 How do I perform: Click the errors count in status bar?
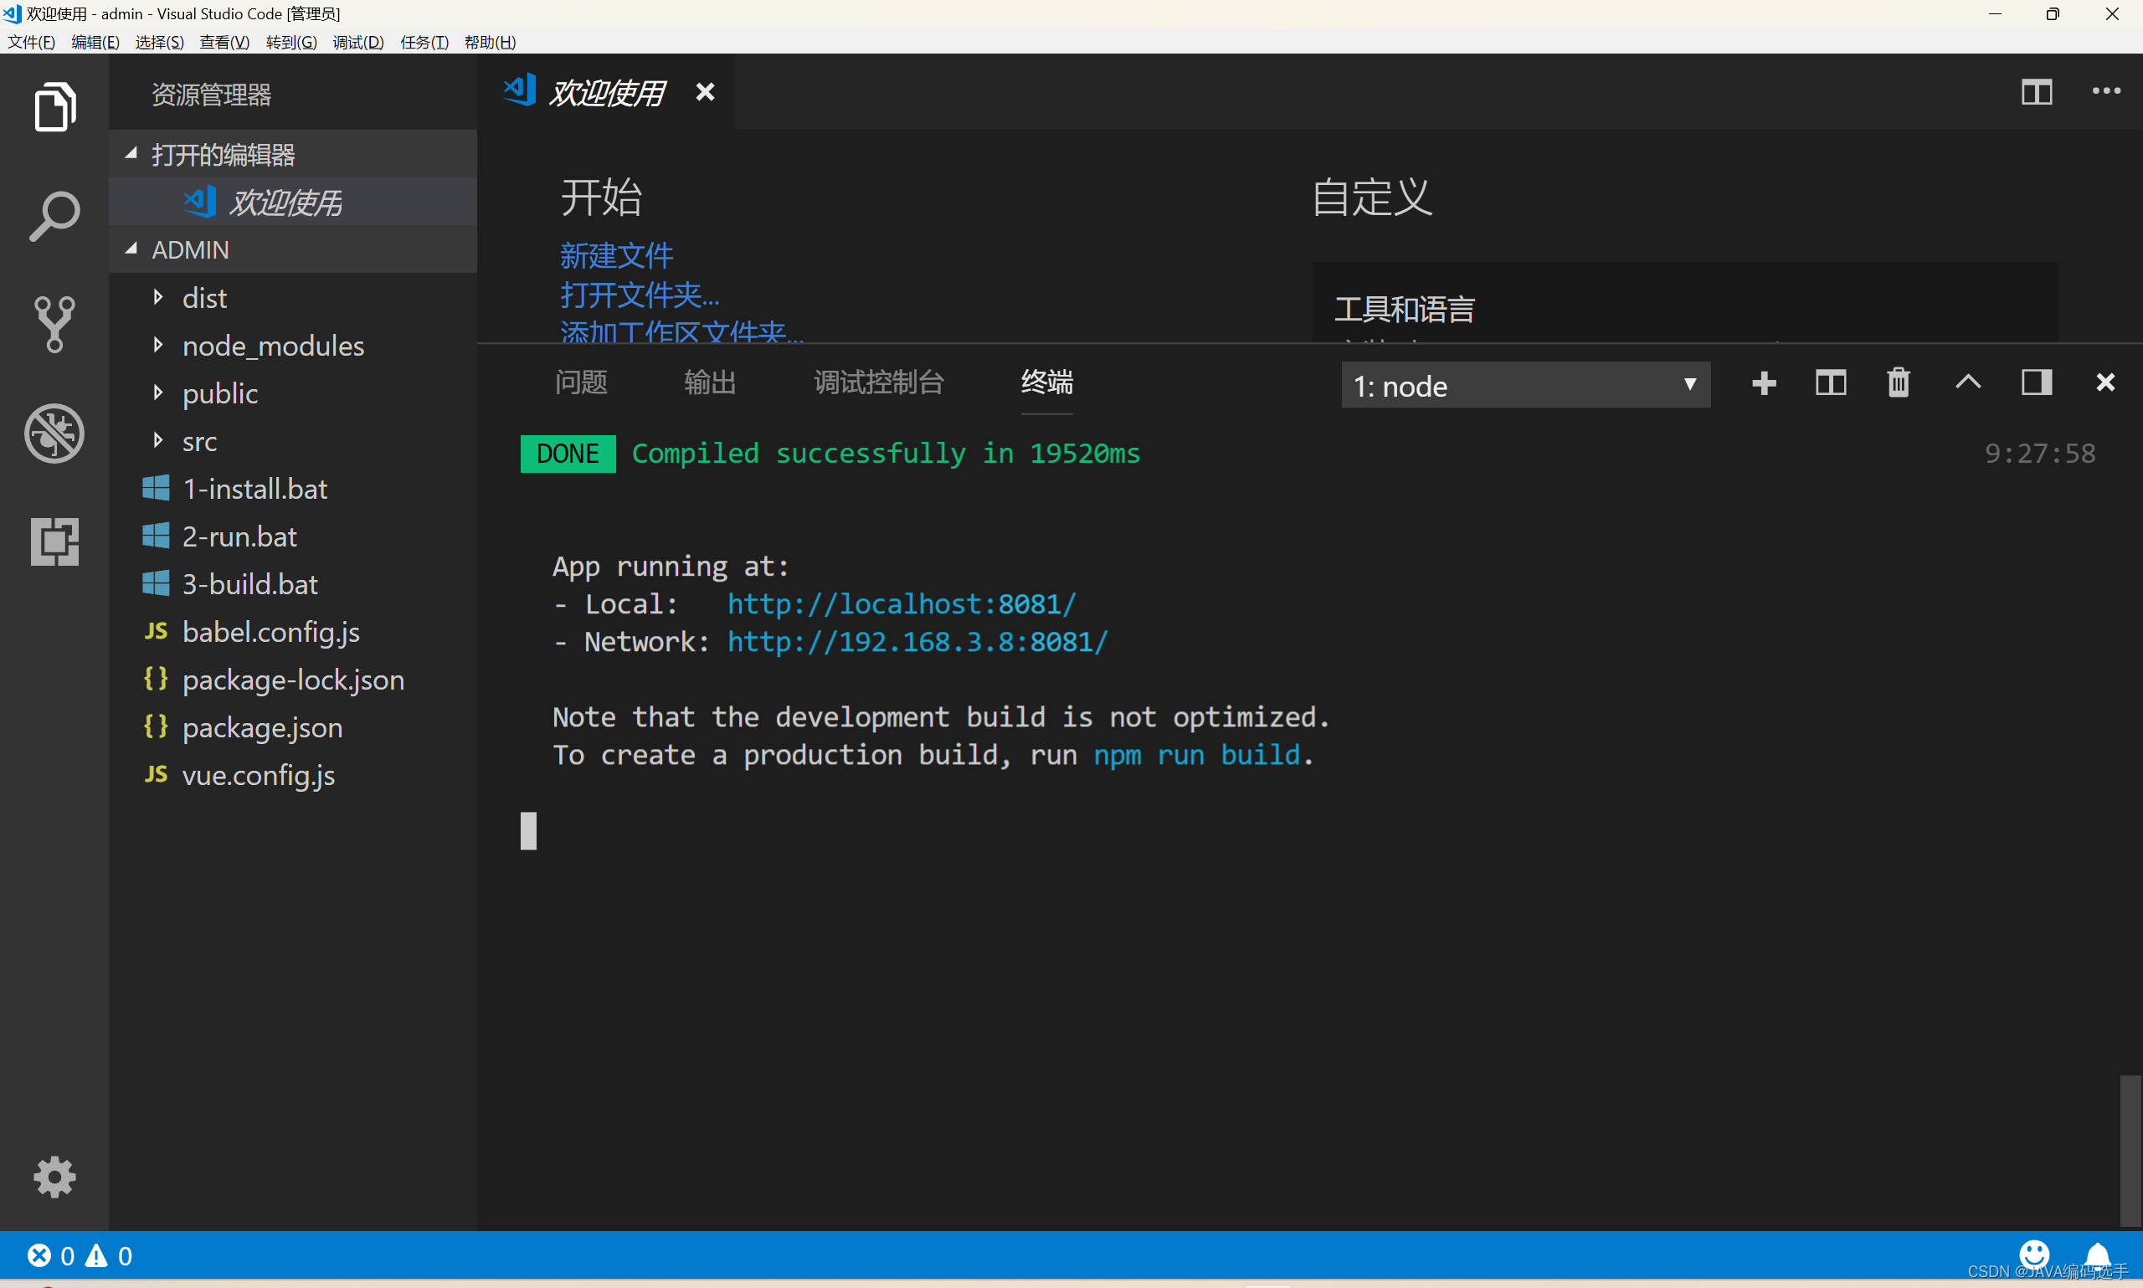tap(51, 1256)
